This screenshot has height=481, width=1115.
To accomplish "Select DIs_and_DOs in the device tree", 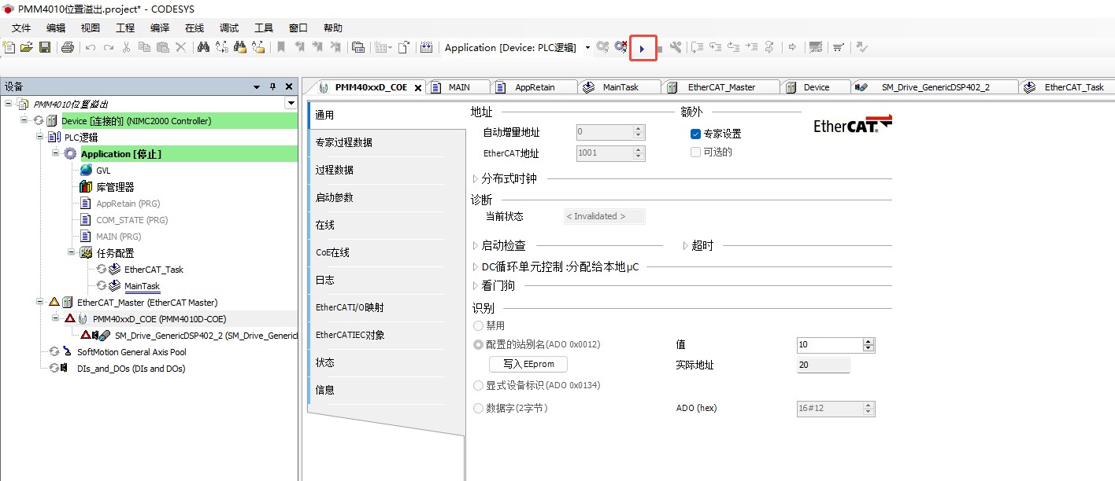I will coord(131,369).
